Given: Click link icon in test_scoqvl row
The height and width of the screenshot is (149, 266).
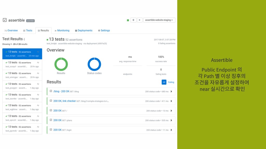Looking at the screenshot, I should pos(38,63).
